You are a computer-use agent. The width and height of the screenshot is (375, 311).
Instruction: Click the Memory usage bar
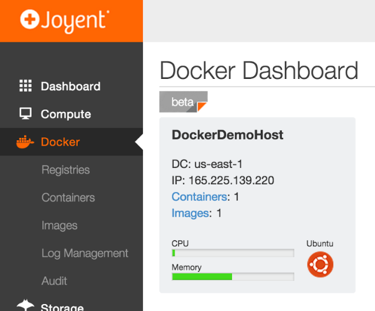(x=233, y=277)
